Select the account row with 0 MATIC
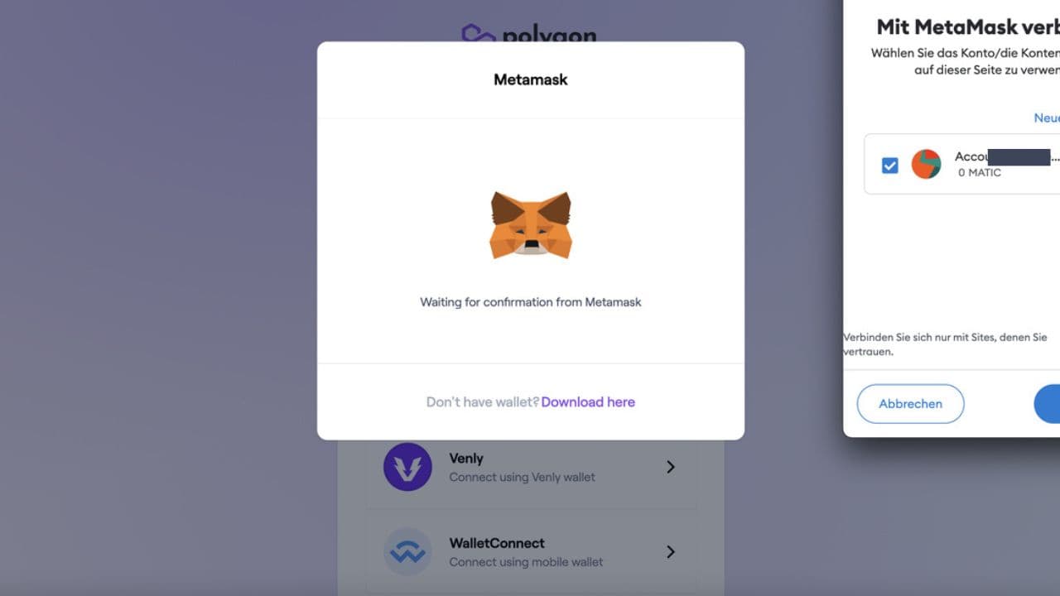1060x596 pixels. click(x=962, y=164)
